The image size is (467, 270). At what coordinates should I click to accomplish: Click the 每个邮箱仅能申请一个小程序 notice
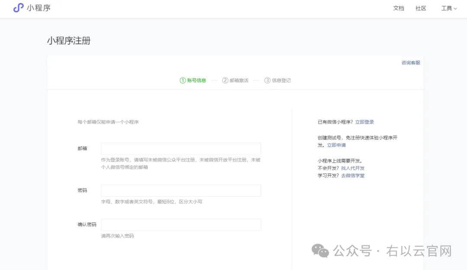point(108,122)
